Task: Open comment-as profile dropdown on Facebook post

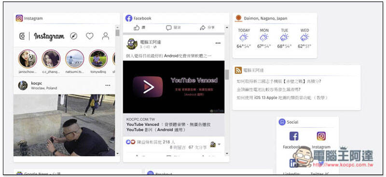Action: [x=215, y=144]
